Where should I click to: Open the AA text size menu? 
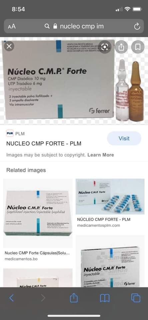coord(12,26)
